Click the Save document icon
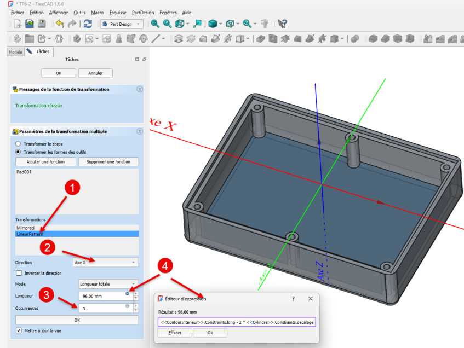The image size is (464, 348). click(x=42, y=24)
